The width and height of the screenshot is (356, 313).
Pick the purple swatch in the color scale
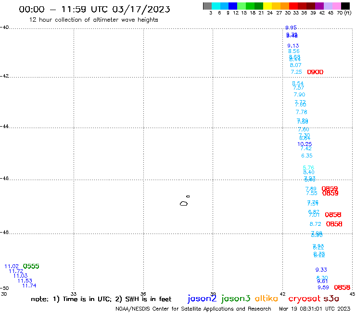[319, 6]
